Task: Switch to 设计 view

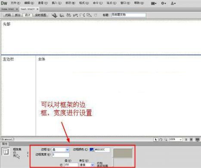Action: [28, 15]
